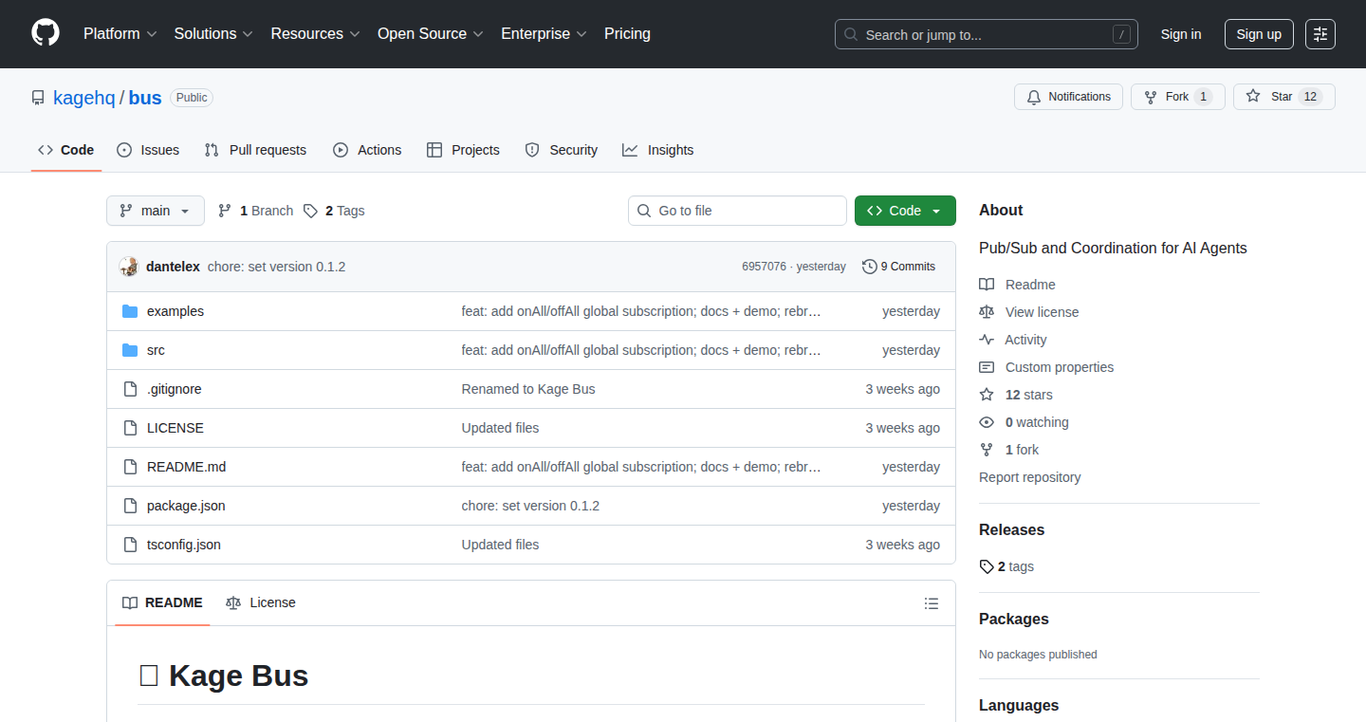Switch to the Issues tab

tap(148, 150)
